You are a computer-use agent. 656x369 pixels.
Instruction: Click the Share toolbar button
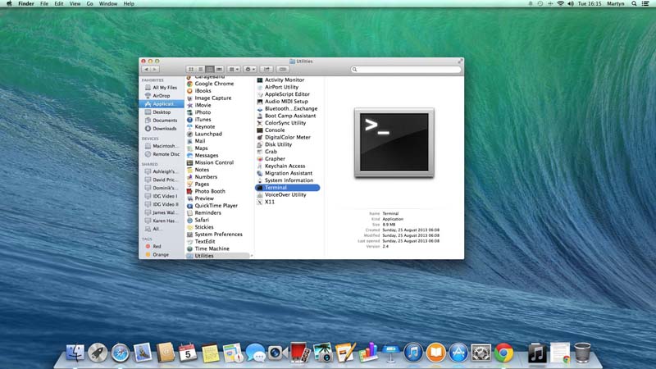(x=266, y=69)
